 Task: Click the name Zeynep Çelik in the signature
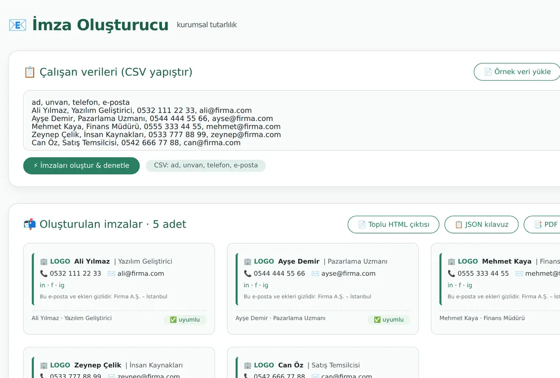point(98,365)
